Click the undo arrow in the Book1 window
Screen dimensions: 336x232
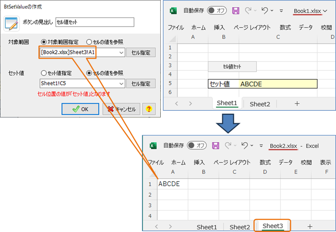click(265, 11)
